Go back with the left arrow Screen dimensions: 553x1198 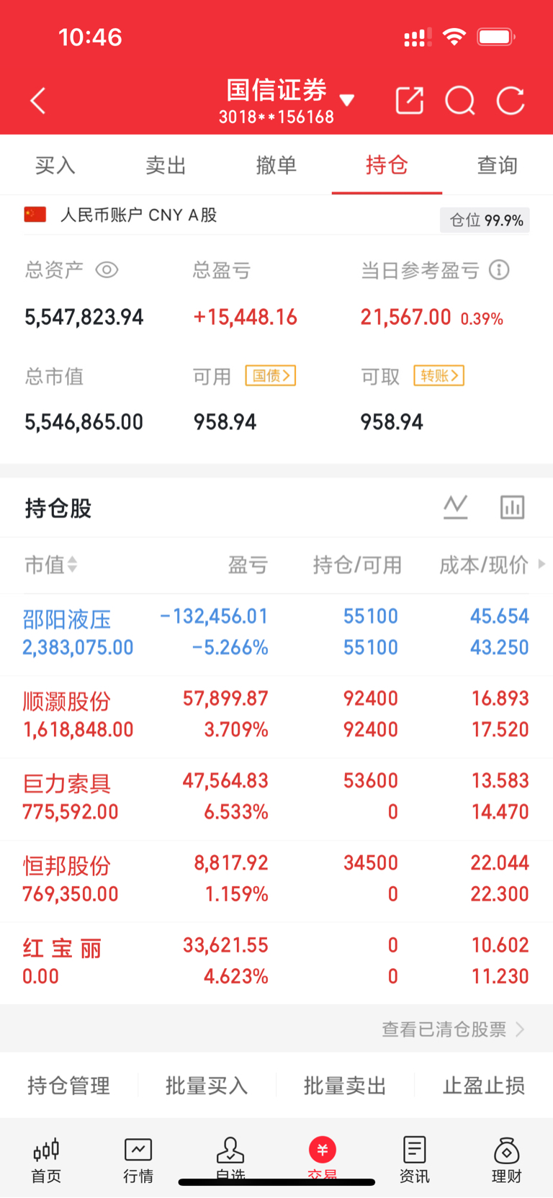(38, 101)
